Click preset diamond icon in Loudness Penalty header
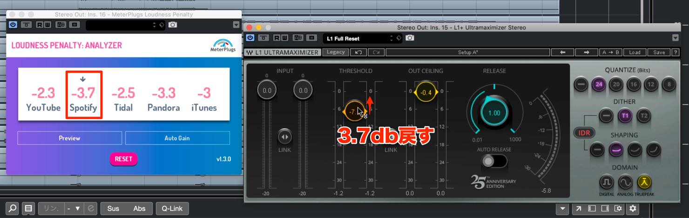Viewport: 689px width, 218px height. coord(162,25)
